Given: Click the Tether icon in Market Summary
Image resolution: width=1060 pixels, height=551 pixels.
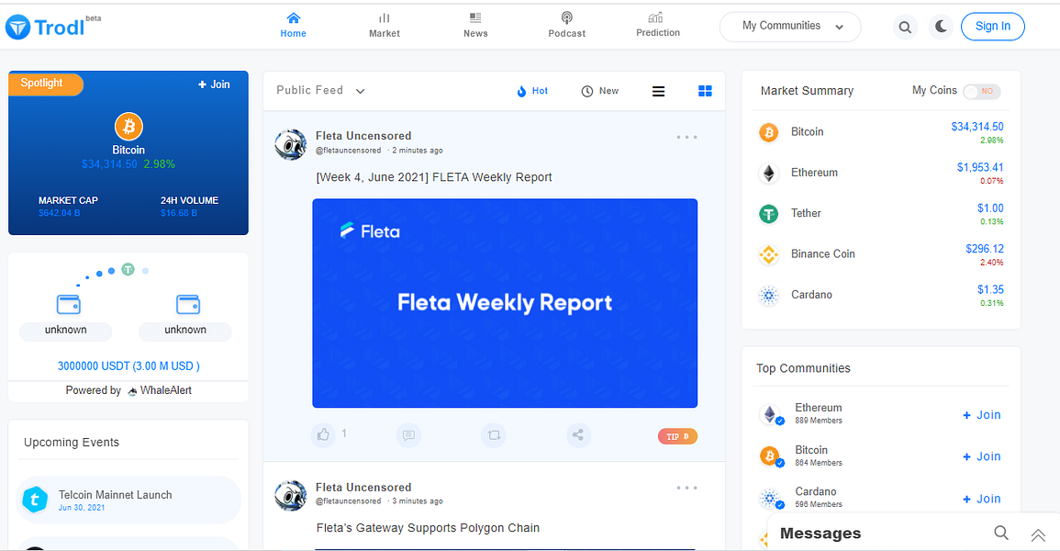Looking at the screenshot, I should [769, 214].
